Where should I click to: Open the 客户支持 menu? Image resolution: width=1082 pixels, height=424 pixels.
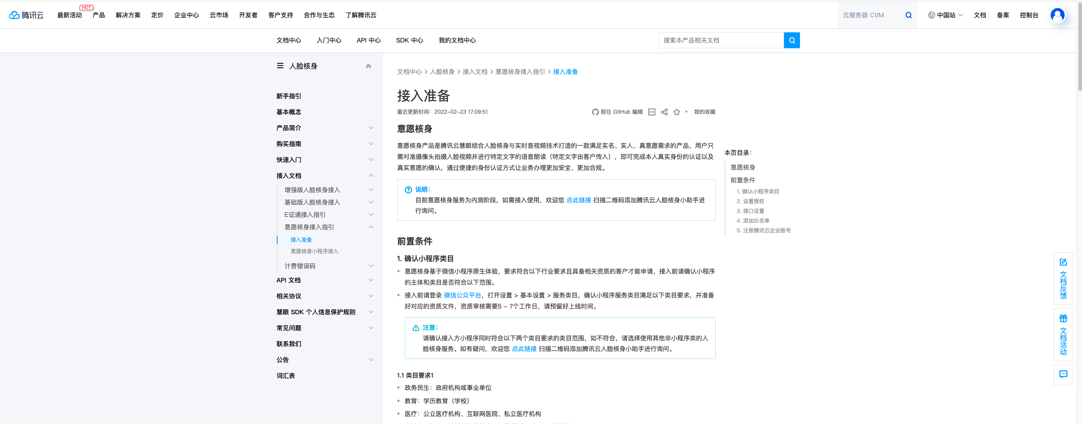(x=281, y=15)
